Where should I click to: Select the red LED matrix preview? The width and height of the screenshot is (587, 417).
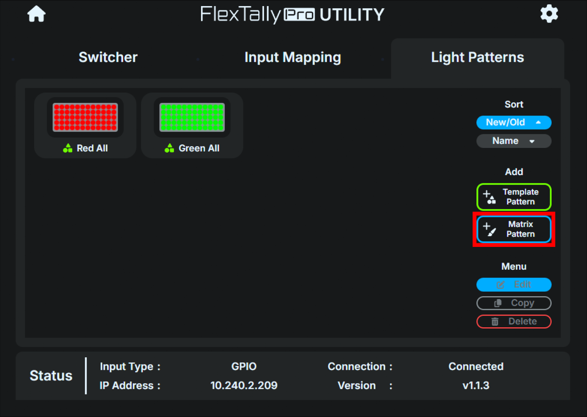click(85, 117)
